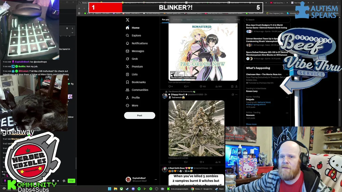Screen dimensions: 342x192
Task: Click ExplodinBeef username in Kick chat
Action: (x=22, y=62)
